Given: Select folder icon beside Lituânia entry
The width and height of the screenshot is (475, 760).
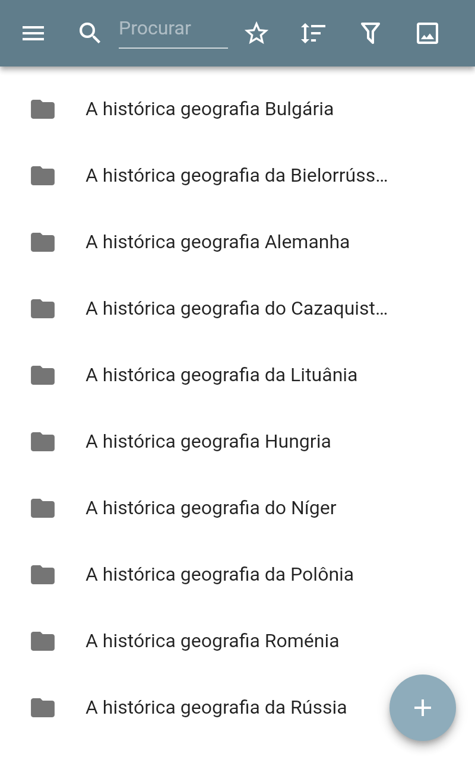Looking at the screenshot, I should point(43,375).
